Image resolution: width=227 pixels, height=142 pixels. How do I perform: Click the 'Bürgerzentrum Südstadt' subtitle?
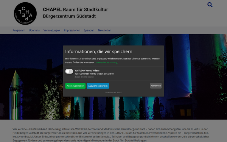tap(69, 16)
